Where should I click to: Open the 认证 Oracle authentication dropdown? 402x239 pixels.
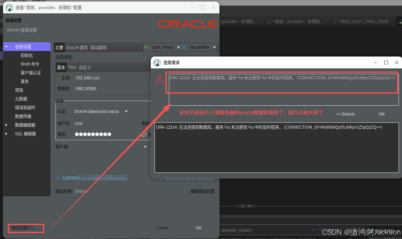pyautogui.click(x=126, y=111)
